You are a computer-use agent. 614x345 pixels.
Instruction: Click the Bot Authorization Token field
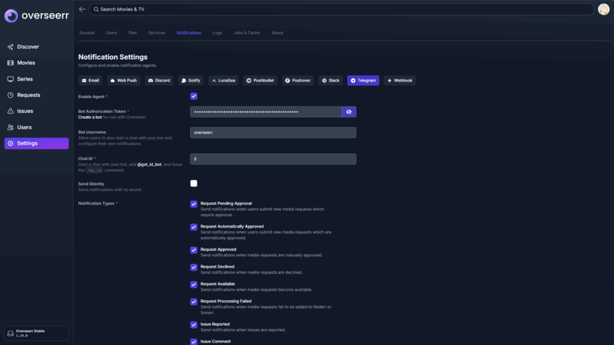point(266,112)
